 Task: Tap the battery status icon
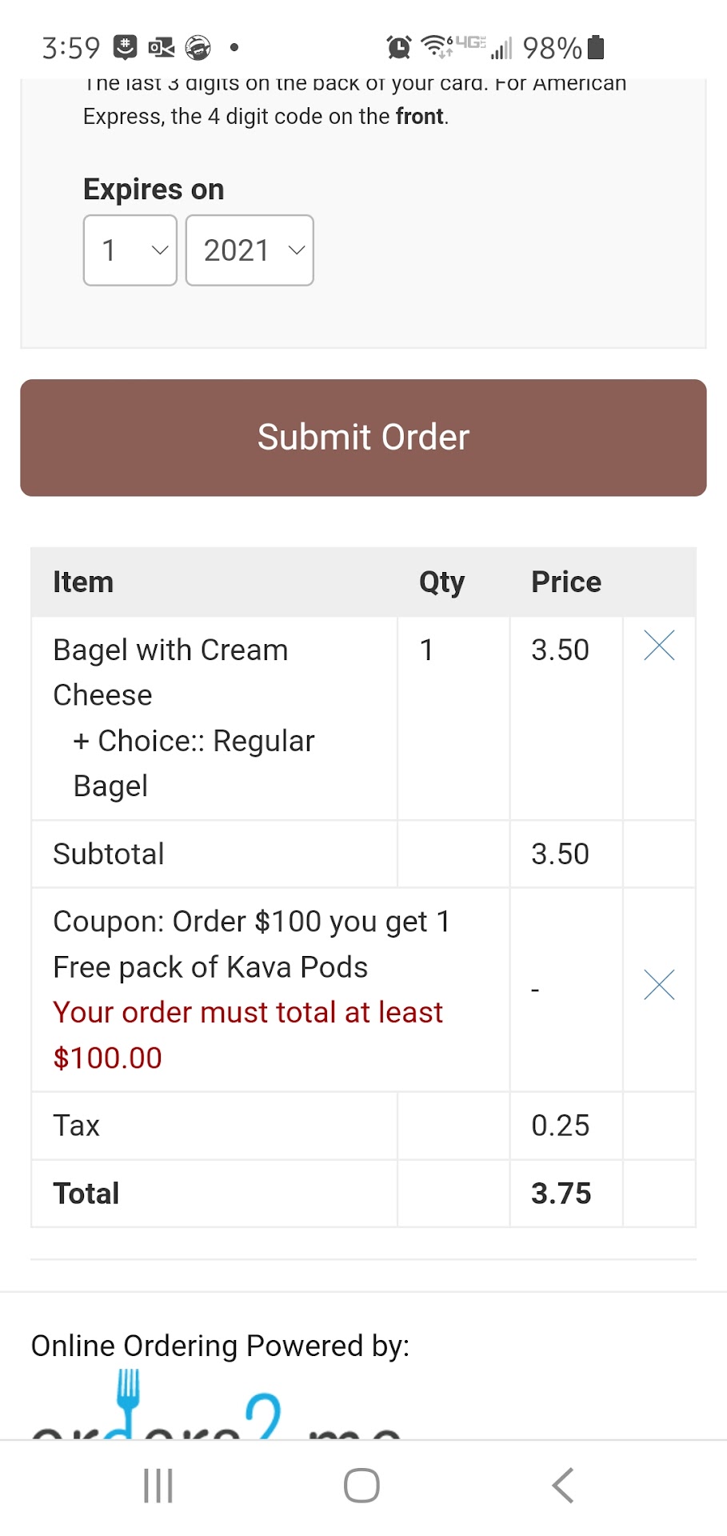coord(596,48)
